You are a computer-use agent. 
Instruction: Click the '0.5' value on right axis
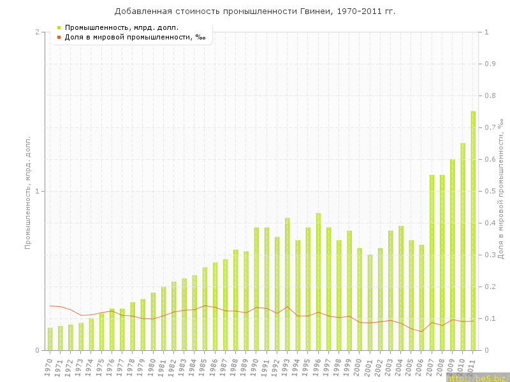point(490,191)
